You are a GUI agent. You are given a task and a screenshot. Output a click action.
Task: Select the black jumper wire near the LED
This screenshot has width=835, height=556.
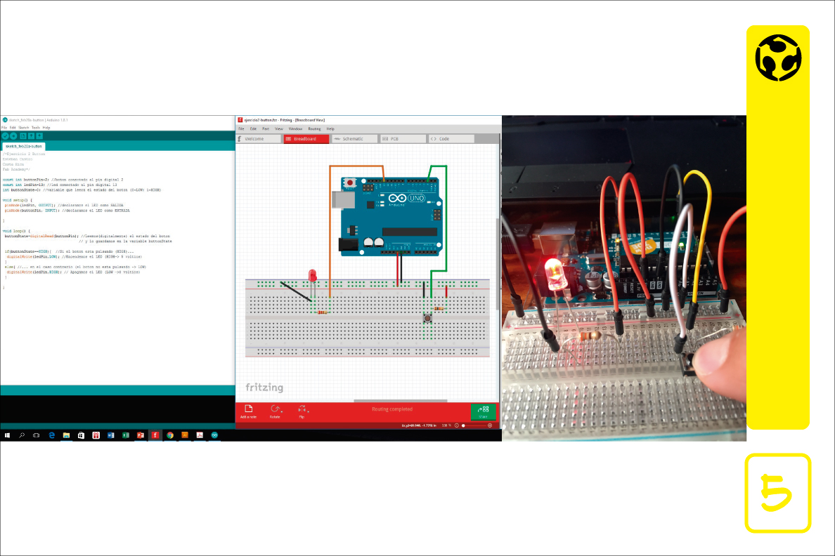(295, 291)
